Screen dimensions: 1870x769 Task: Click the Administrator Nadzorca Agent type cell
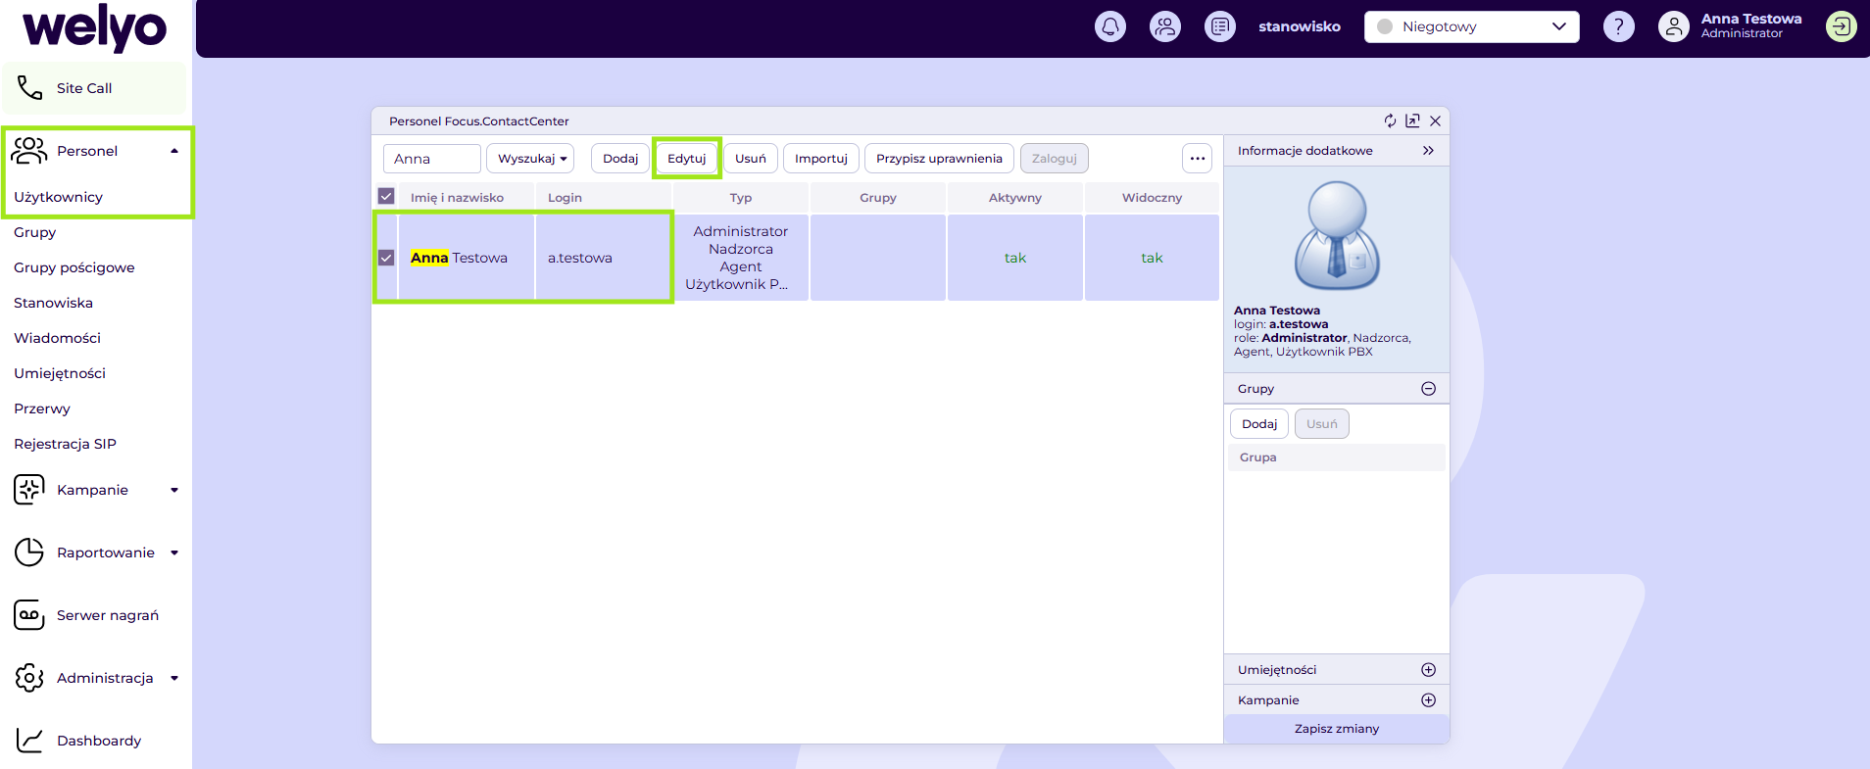741,258
